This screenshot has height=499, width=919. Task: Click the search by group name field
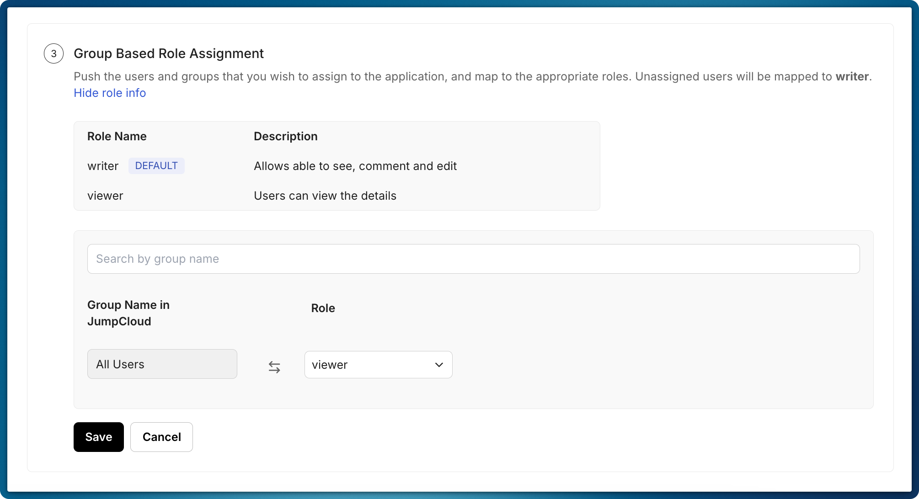[474, 259]
